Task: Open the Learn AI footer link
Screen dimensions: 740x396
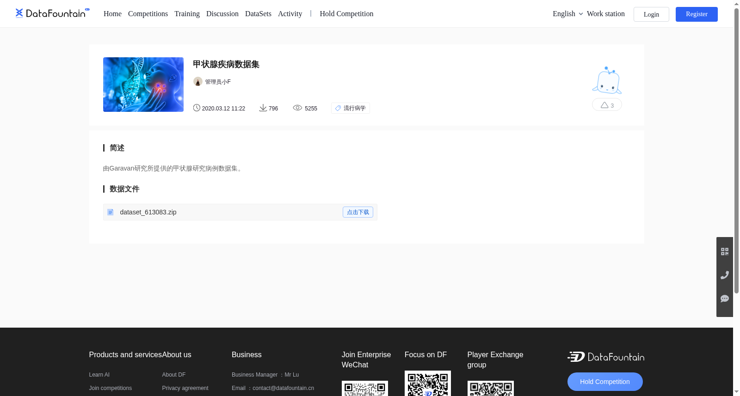Action: coord(99,375)
